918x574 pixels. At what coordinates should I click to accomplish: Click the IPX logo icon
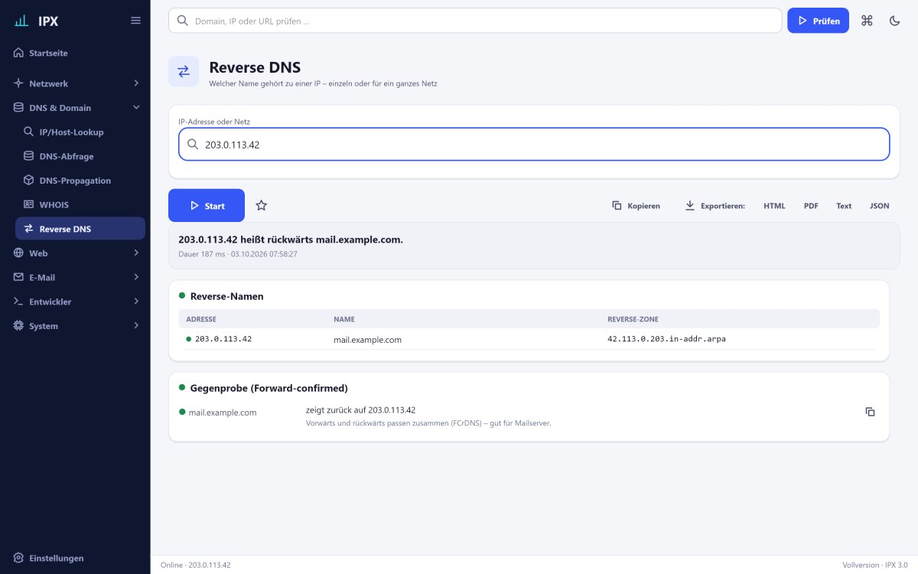tap(21, 21)
